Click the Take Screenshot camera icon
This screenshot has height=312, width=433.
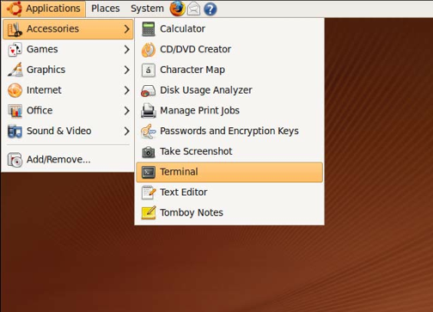point(149,152)
